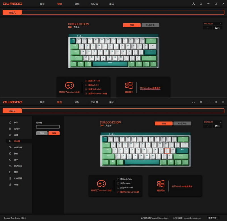Open profile more-options dots, lower window
Viewport: 227px width, 221px height.
pos(207,126)
